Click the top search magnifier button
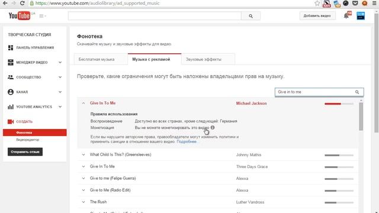This screenshot has width=379, height=213. [250, 16]
